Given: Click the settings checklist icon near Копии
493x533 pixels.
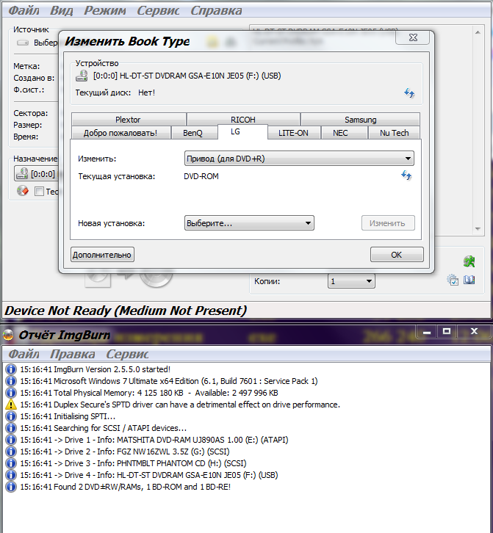Looking at the screenshot, I should pos(453,280).
